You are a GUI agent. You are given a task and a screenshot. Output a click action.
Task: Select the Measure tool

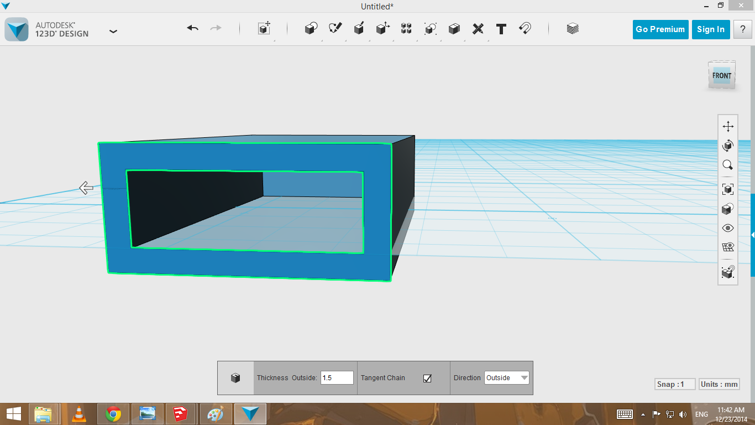pyautogui.click(x=478, y=29)
